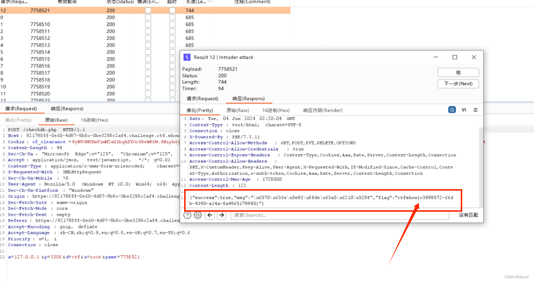
Task: Switch to the 16进制(Hex) response tab
Action: pyautogui.click(x=275, y=110)
